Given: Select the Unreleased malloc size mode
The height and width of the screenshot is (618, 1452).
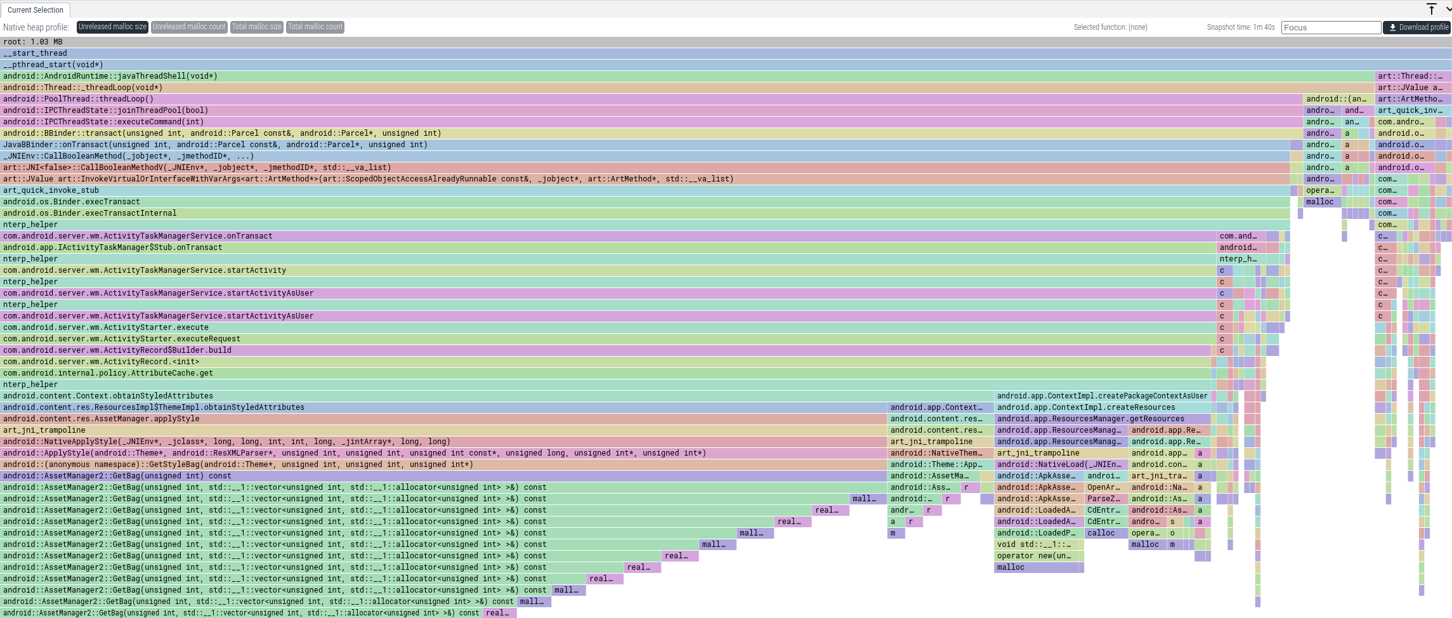Looking at the screenshot, I should [112, 27].
